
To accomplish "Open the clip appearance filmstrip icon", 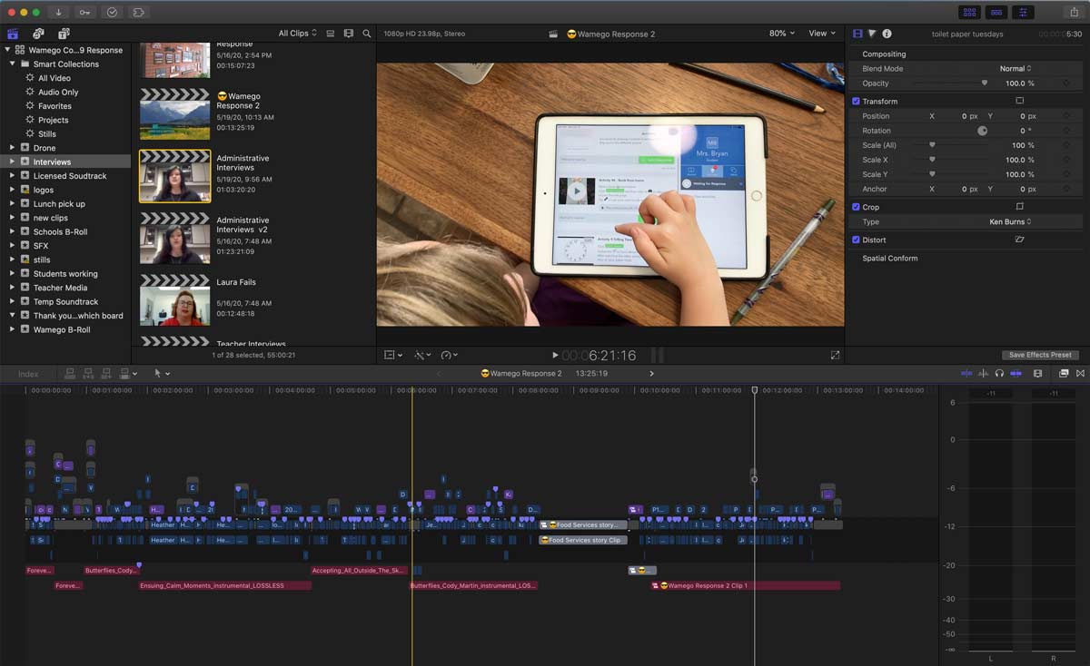I will click(1037, 373).
